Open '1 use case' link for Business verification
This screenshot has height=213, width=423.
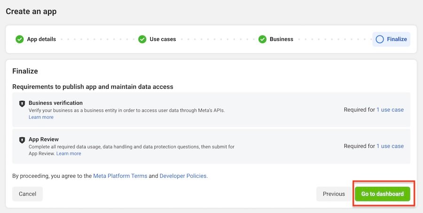coord(390,110)
